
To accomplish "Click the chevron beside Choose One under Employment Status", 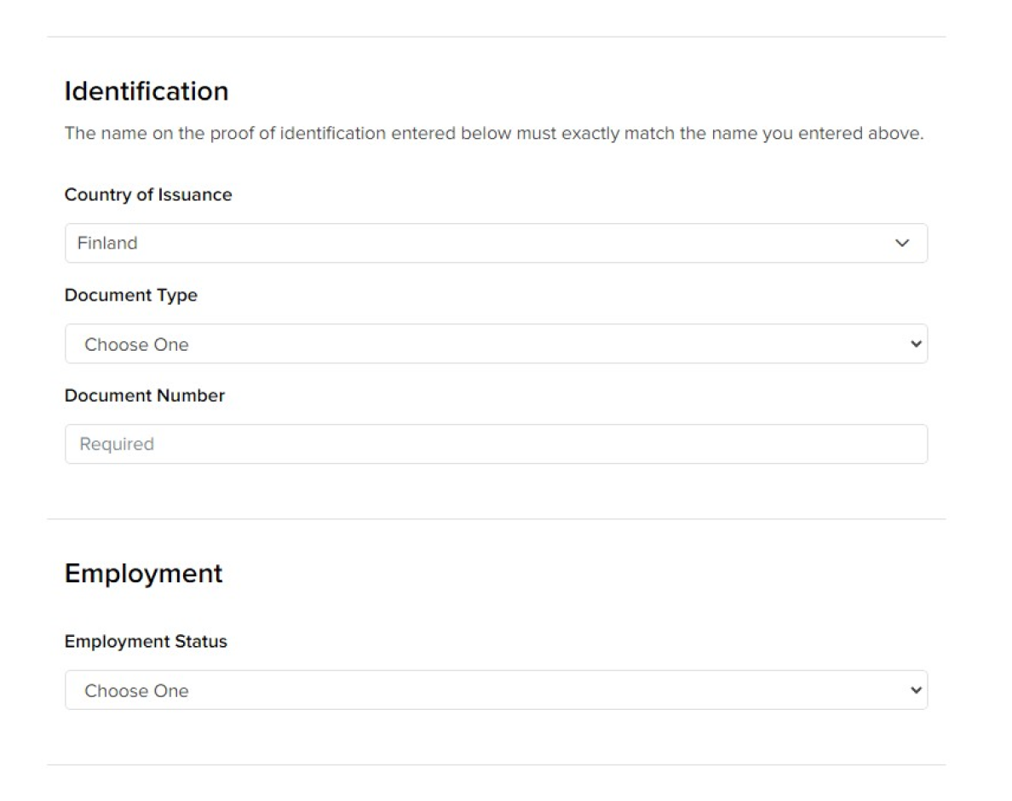I will 916,690.
